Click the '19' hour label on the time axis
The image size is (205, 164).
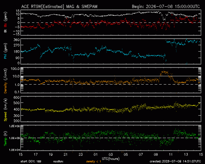pos(51,155)
